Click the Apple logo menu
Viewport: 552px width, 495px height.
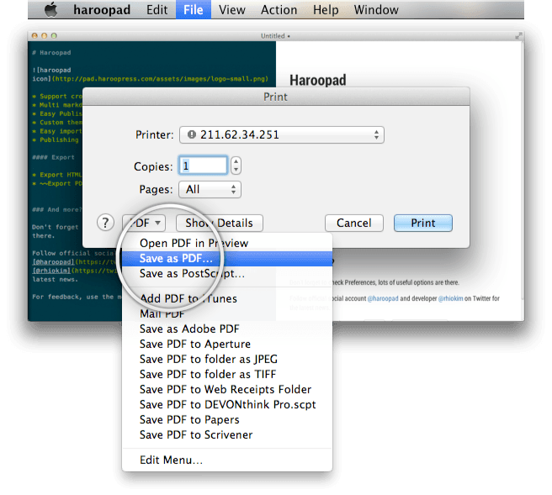(x=51, y=10)
